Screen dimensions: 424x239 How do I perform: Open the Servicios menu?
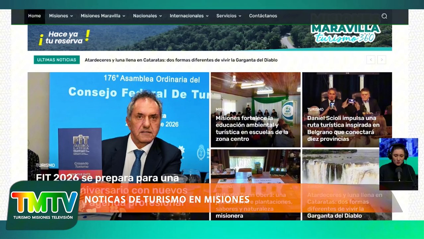[229, 16]
